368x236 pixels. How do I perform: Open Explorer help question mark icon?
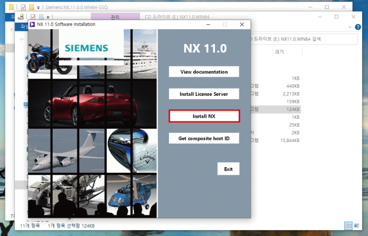tap(358, 27)
